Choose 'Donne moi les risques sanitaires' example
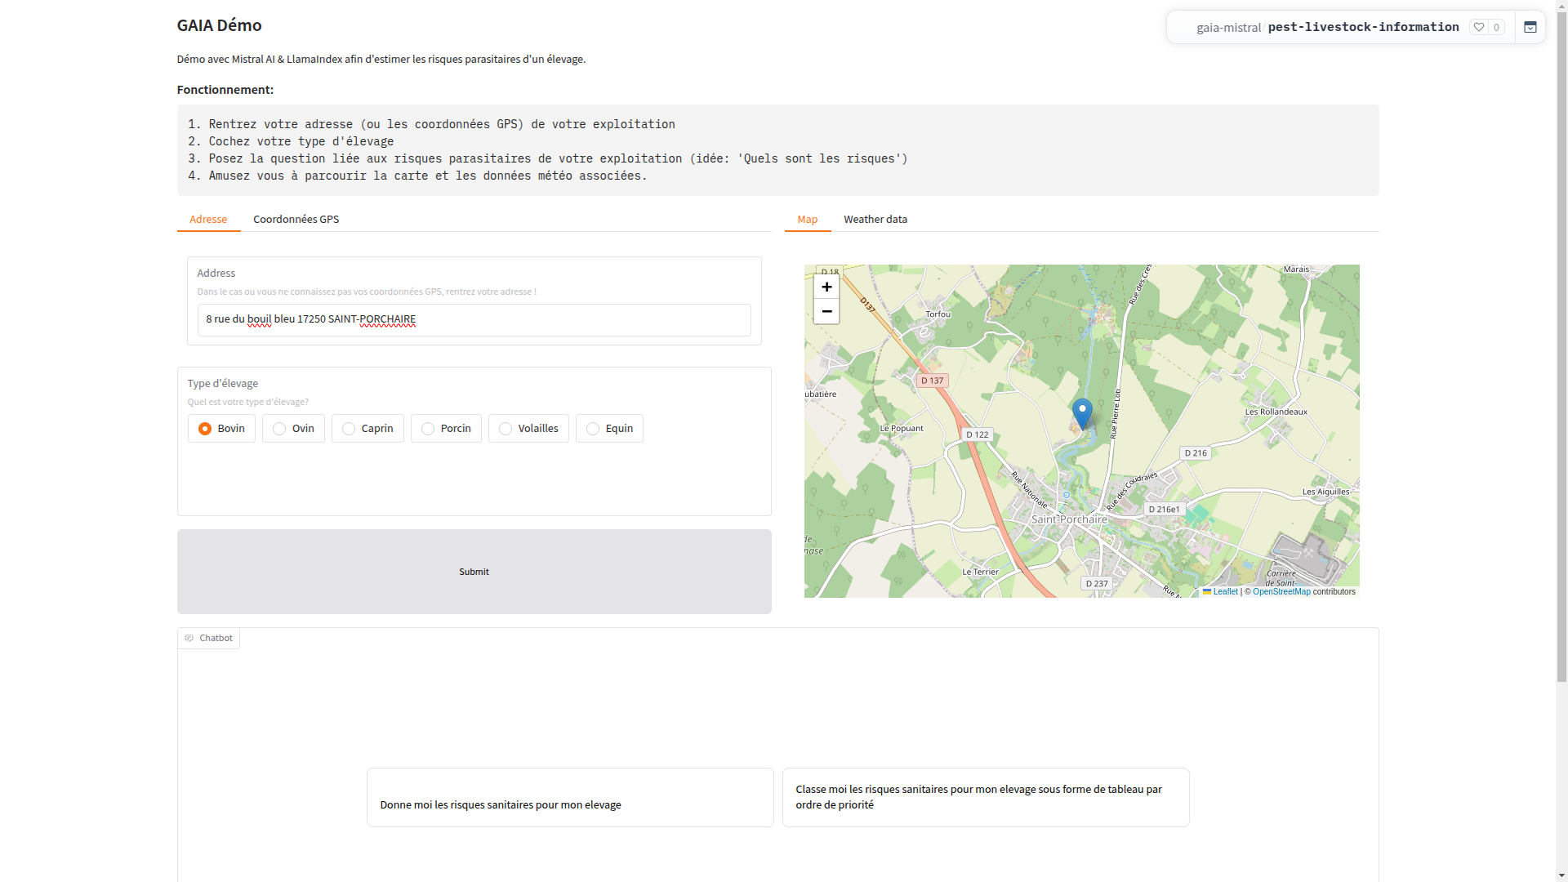The image size is (1568, 882). tap(570, 797)
